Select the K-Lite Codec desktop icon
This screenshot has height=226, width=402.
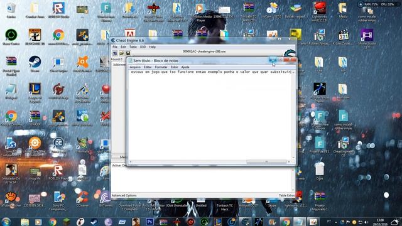(344, 37)
